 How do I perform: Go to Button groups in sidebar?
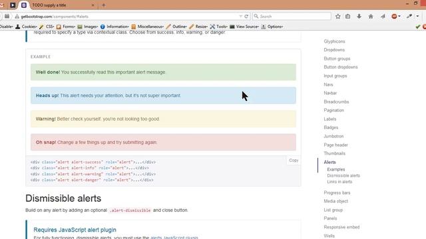[x=337, y=58]
